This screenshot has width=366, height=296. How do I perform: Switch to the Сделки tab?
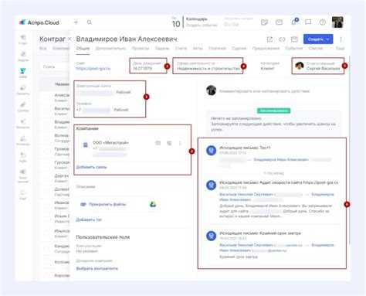click(239, 49)
